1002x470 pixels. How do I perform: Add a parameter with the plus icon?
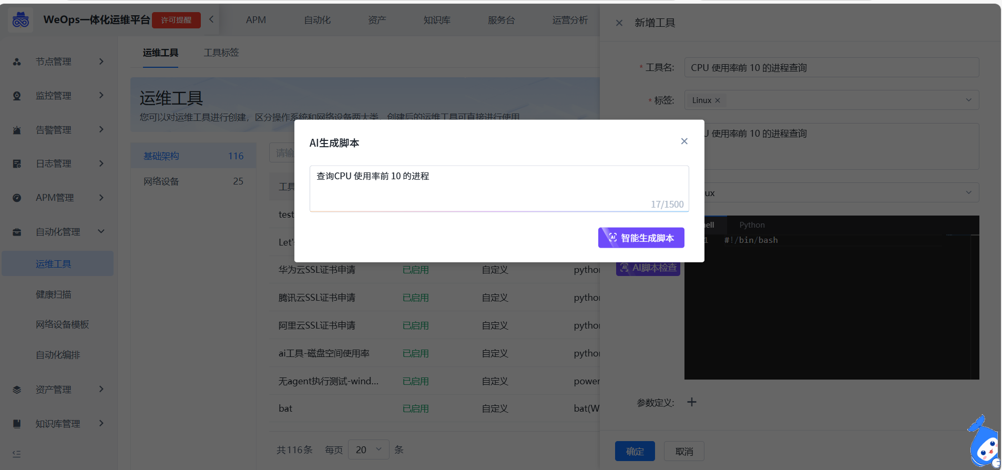(692, 402)
